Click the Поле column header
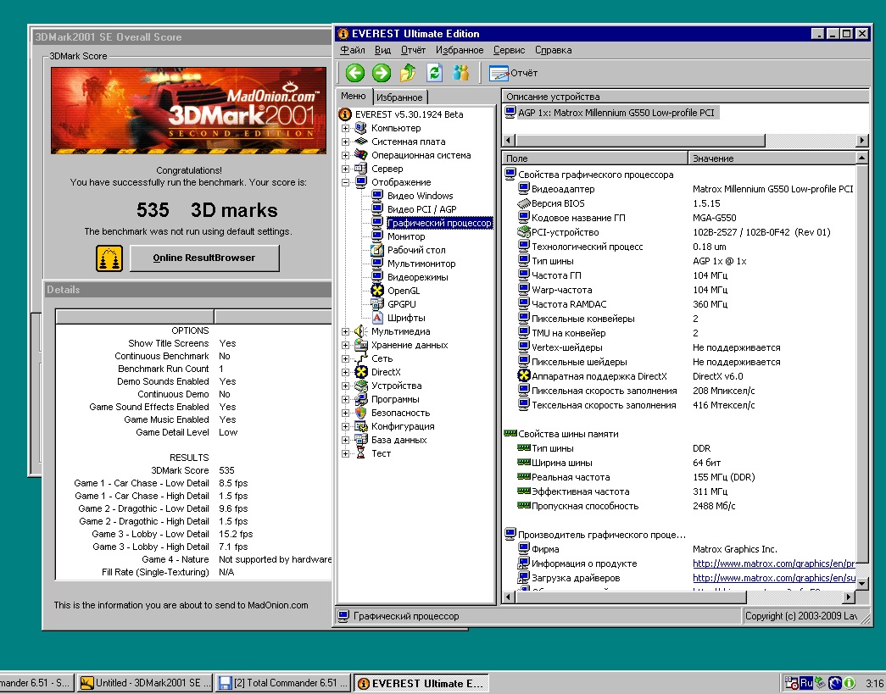The image size is (886, 694). pos(593,158)
